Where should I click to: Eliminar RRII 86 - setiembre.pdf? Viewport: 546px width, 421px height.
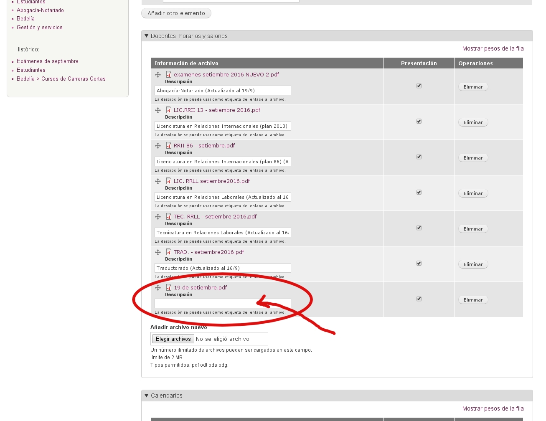pos(473,158)
